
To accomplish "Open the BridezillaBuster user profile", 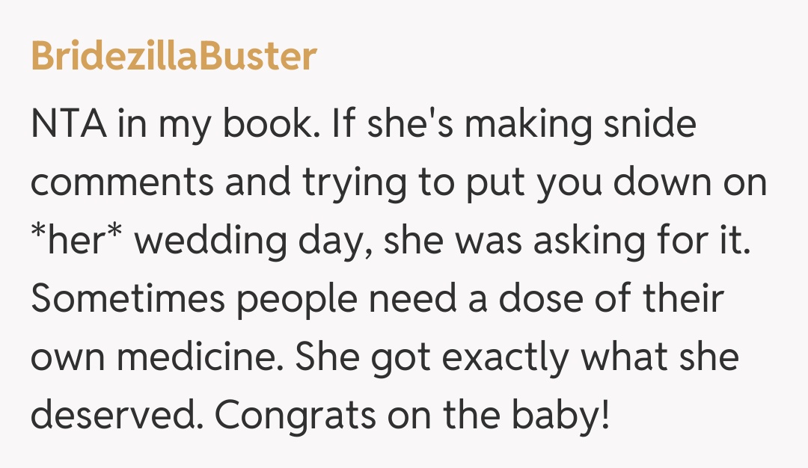I will coord(174,58).
